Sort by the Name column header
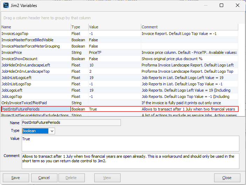This screenshot has height=185, width=246. pyautogui.click(x=36, y=27)
